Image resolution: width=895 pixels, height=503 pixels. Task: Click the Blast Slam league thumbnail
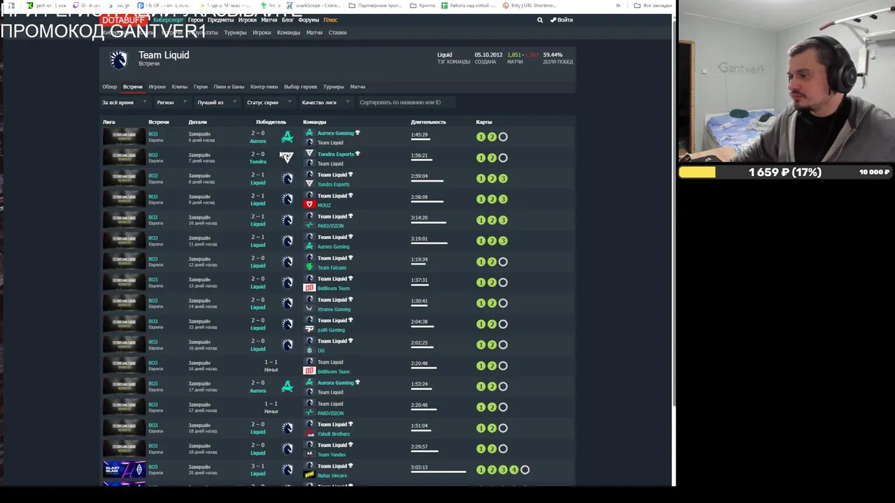coord(124,469)
